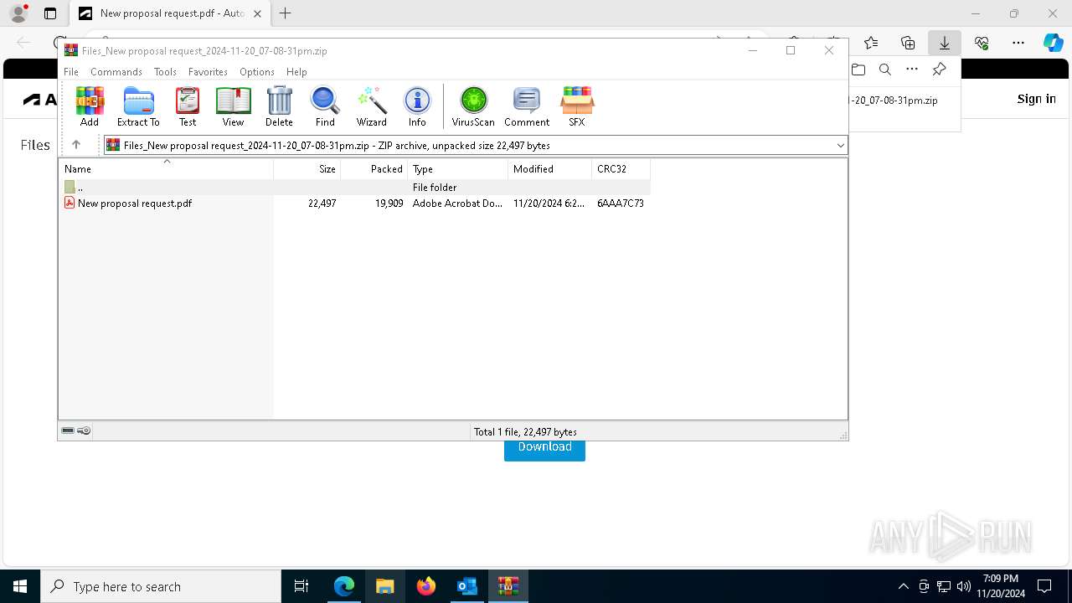Add a Comment to the archive
The width and height of the screenshot is (1072, 603).
pos(527,106)
